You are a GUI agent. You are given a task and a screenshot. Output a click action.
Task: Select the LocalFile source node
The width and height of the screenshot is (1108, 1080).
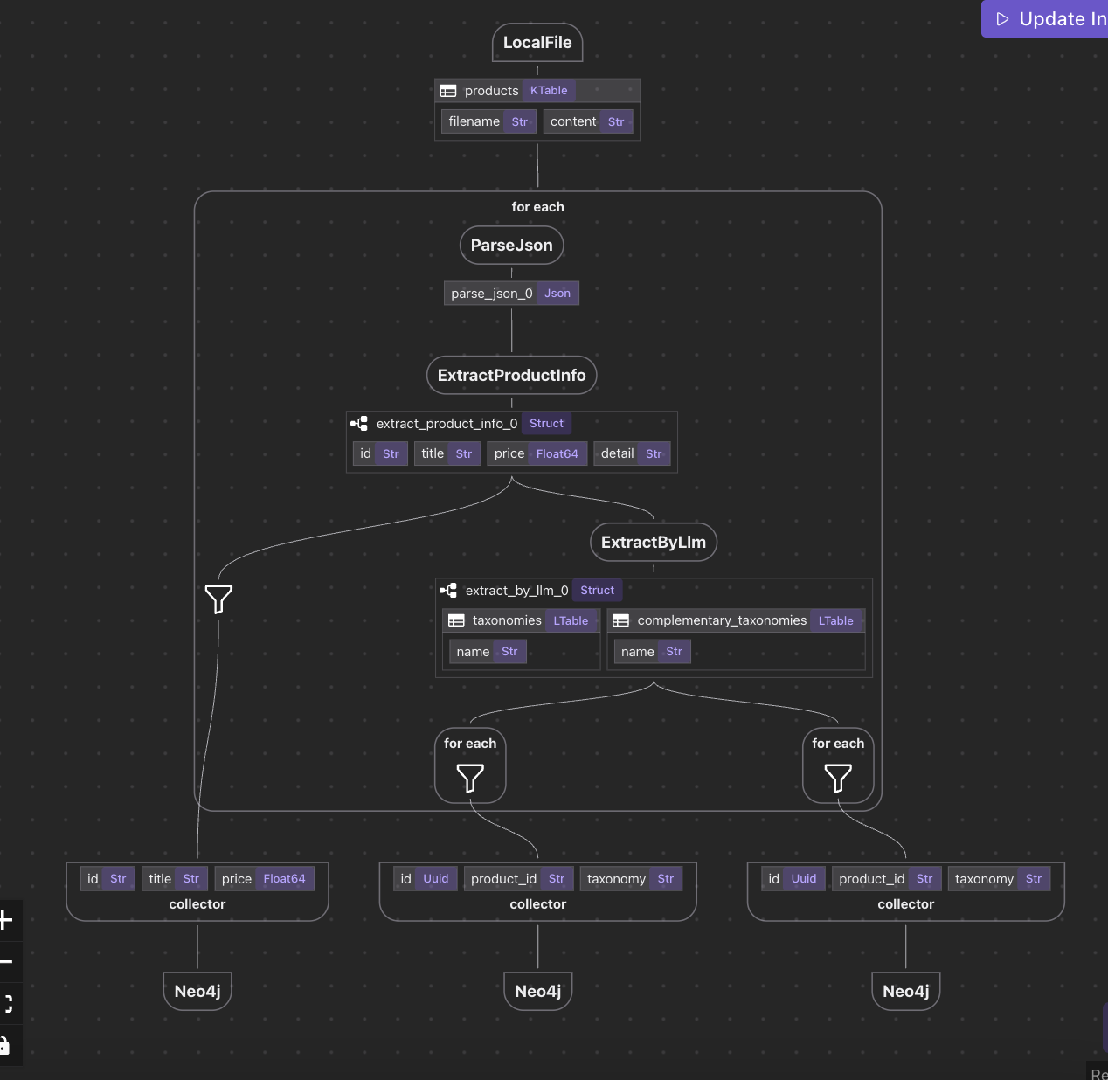click(x=537, y=43)
